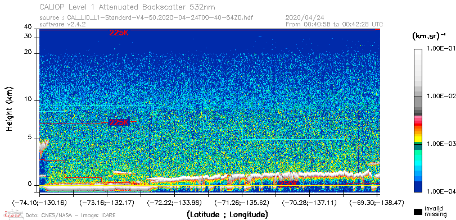Click the '(-71.26;-135.62)' coordinate label
The width and height of the screenshot is (456, 220).
pyautogui.click(x=242, y=203)
